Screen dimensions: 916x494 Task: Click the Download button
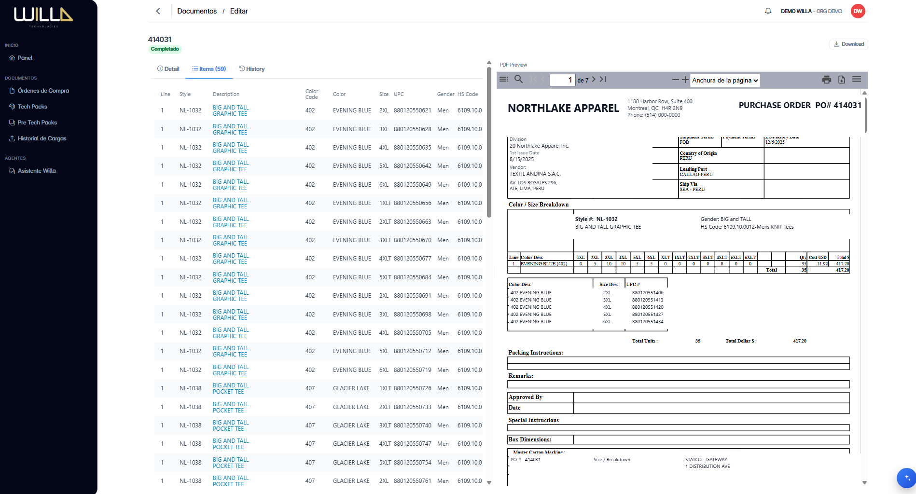coord(848,44)
